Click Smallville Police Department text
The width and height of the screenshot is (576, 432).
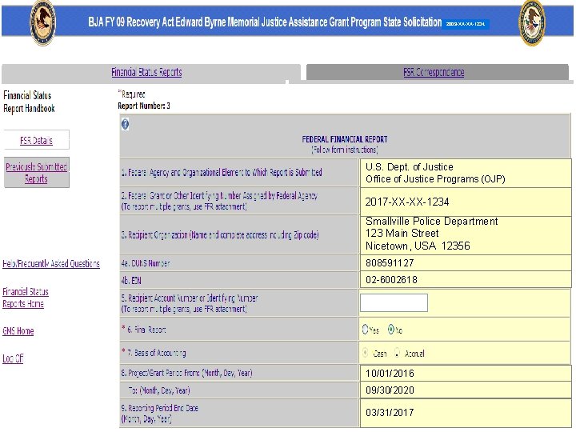point(432,221)
